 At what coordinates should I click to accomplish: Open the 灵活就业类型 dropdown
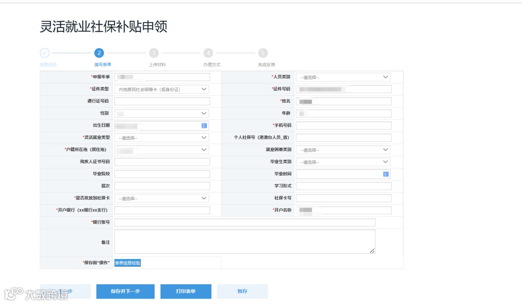coord(161,138)
